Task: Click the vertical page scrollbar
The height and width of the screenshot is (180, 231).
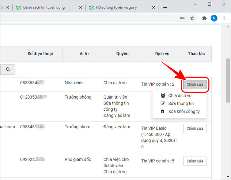Action: [x=228, y=81]
